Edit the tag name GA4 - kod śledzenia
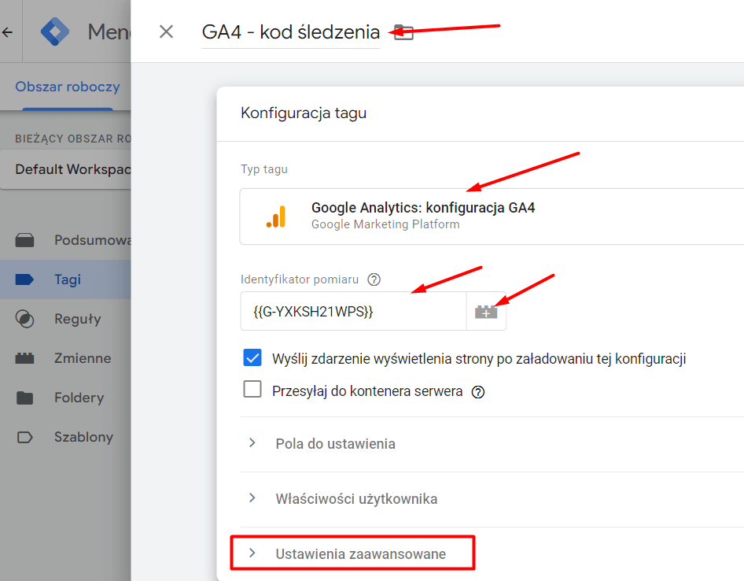Image resolution: width=744 pixels, height=581 pixels. tap(290, 32)
